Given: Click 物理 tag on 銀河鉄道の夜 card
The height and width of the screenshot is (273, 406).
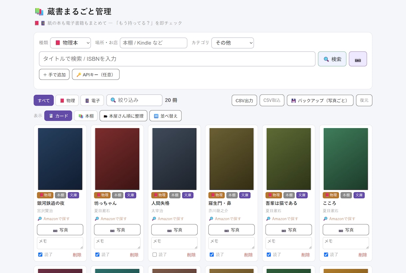Looking at the screenshot, I should 45,195.
